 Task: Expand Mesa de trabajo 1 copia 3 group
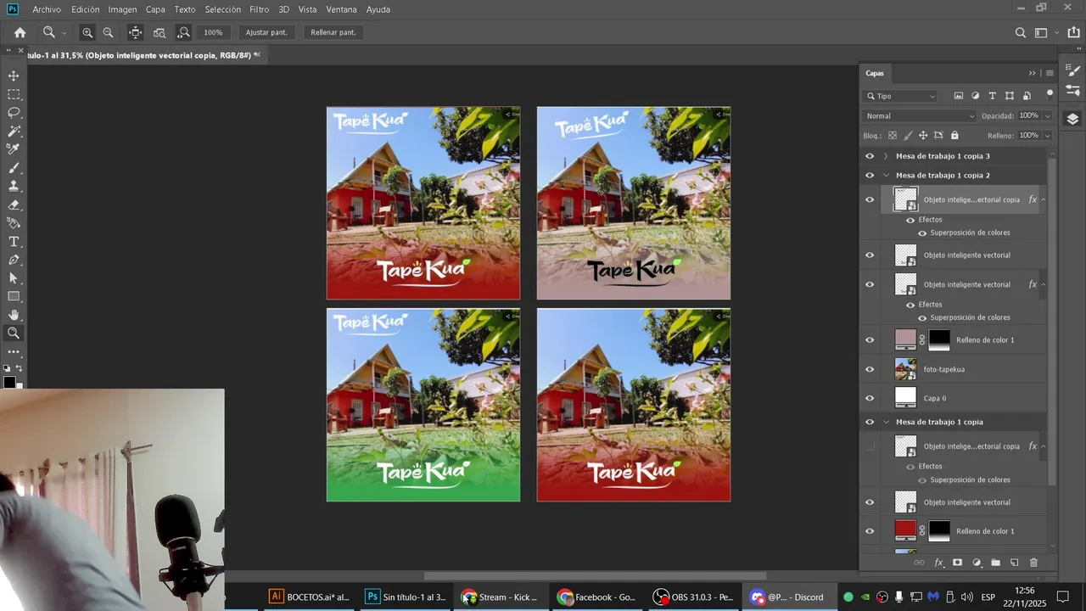click(x=886, y=156)
